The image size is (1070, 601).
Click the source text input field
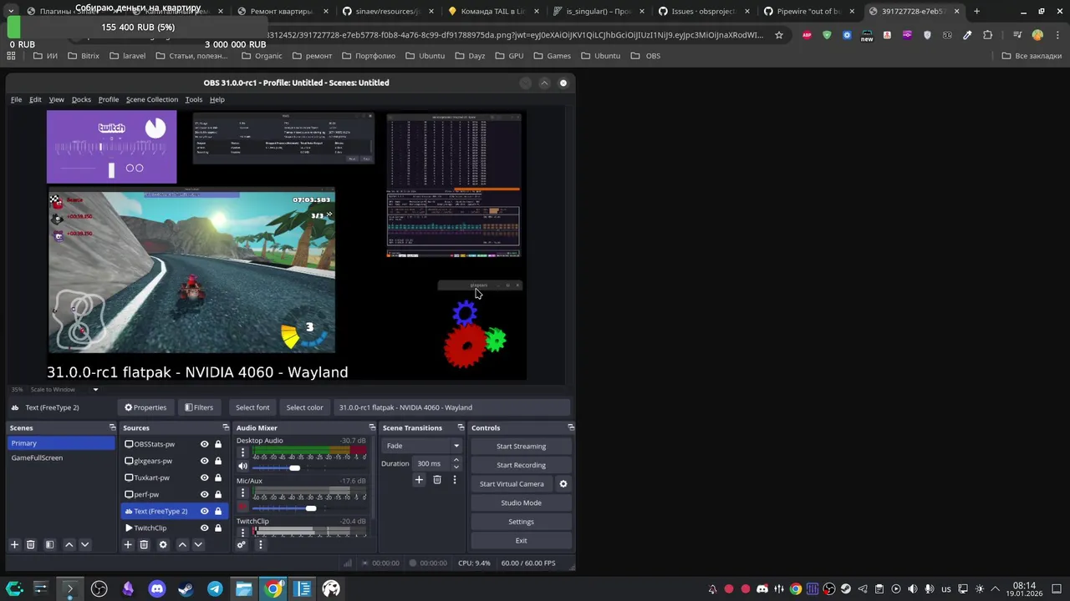coord(452,407)
